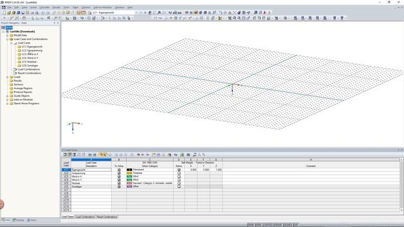Viewport: 404px width, 227px height.
Task: Click the purple Other category swatch
Action: 129,187
